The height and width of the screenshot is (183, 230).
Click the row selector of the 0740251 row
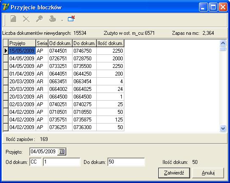click(x=6, y=104)
